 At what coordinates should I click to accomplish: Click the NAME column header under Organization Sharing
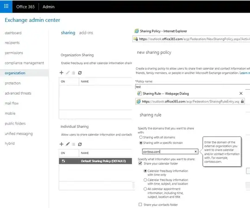pos(106,81)
